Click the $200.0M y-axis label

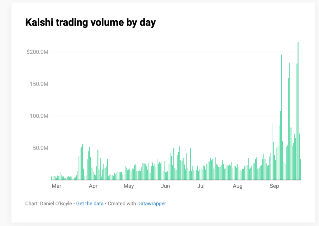(37, 52)
